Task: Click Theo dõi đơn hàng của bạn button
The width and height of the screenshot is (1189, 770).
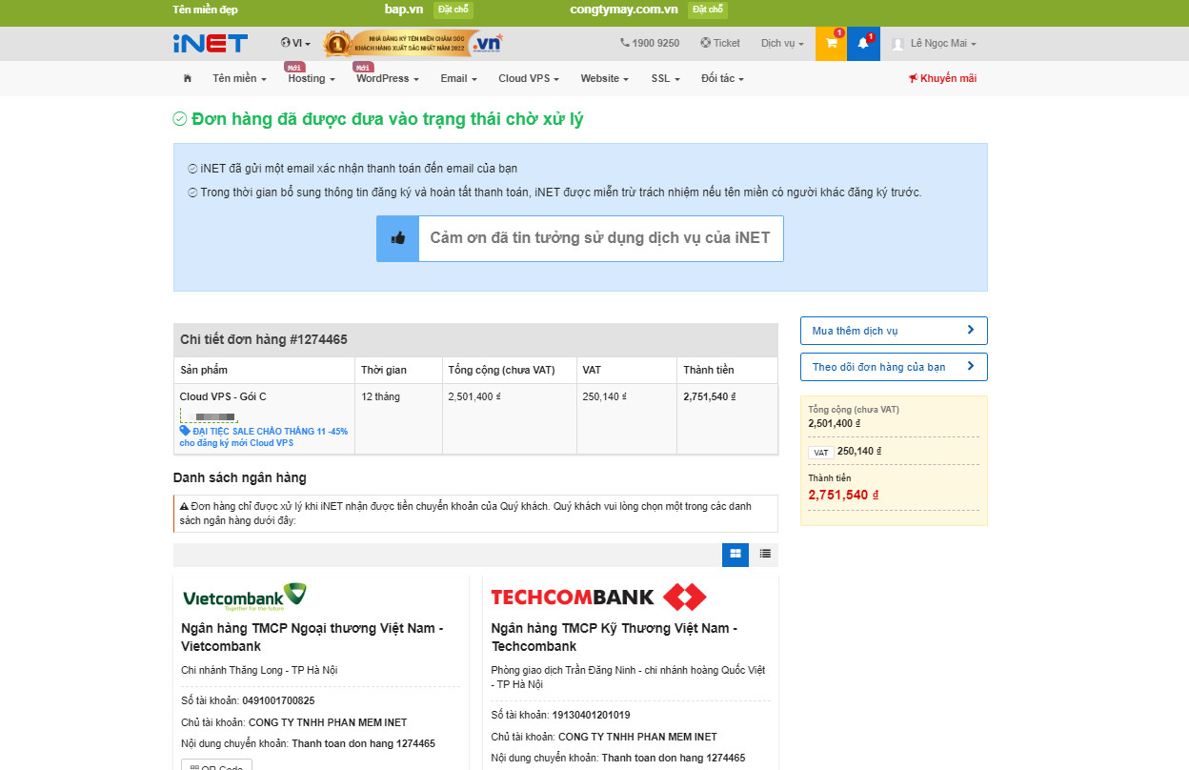Action: 894,367
